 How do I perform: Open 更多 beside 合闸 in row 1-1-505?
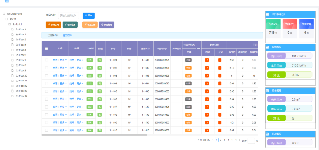pos(63,91)
